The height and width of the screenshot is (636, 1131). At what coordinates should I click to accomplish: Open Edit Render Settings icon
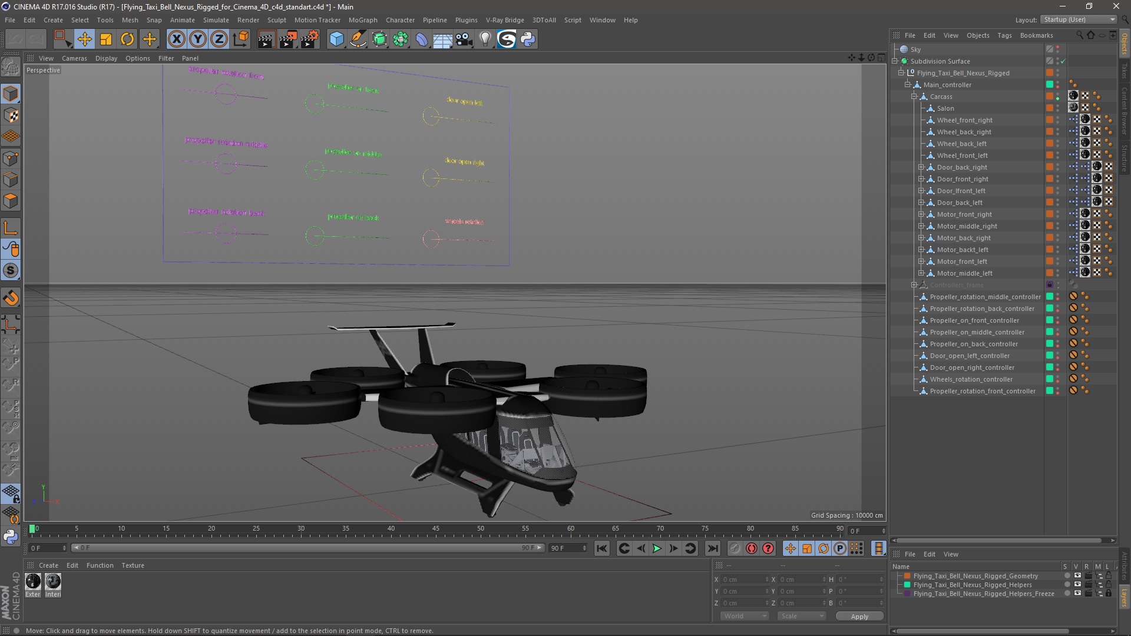(x=309, y=39)
